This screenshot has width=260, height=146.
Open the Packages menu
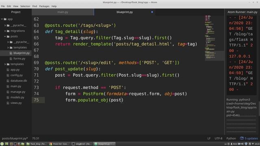[x=44, y=6]
